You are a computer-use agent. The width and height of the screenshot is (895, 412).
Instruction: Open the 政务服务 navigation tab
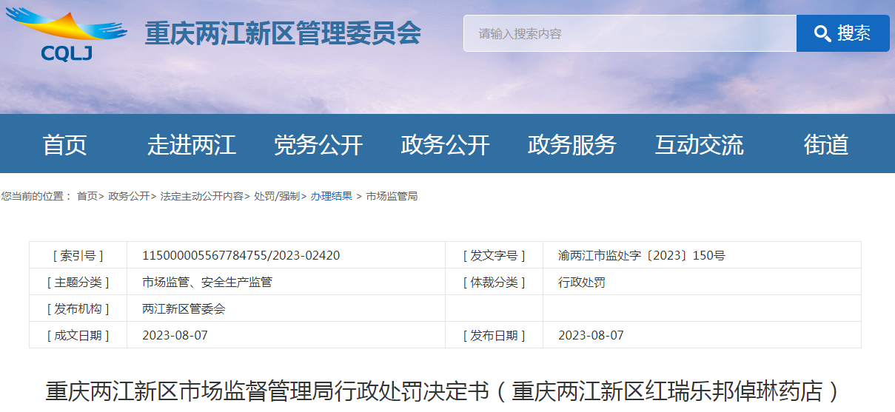point(572,144)
